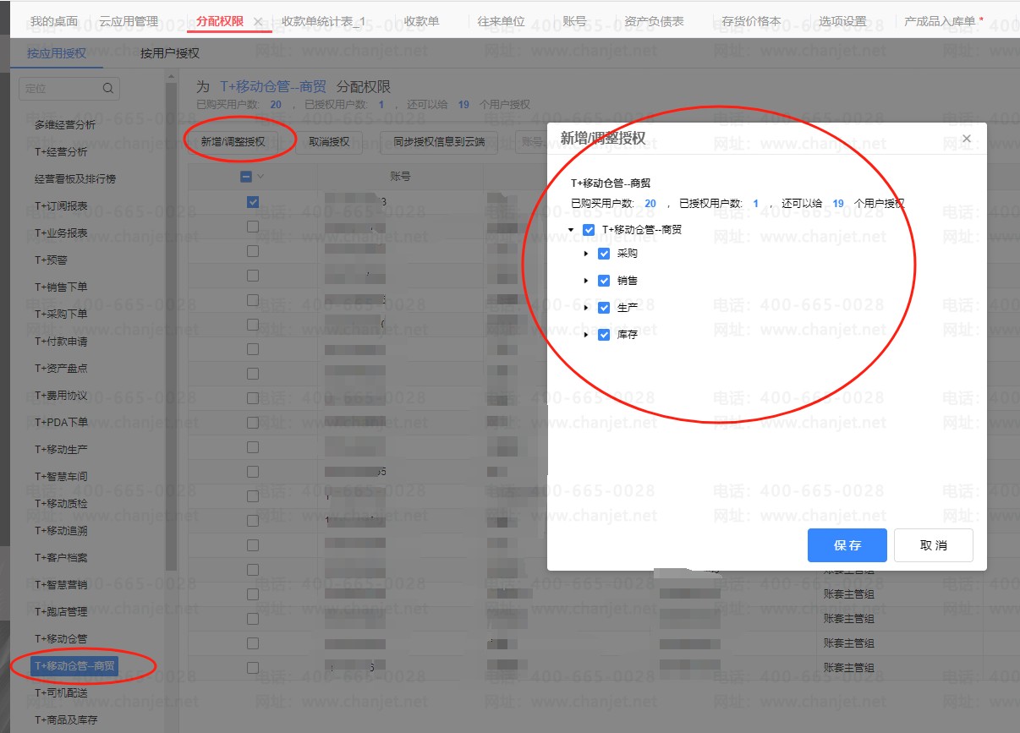Uncheck the 库存 permission checkbox
Screen dimensions: 1020x733
click(604, 335)
